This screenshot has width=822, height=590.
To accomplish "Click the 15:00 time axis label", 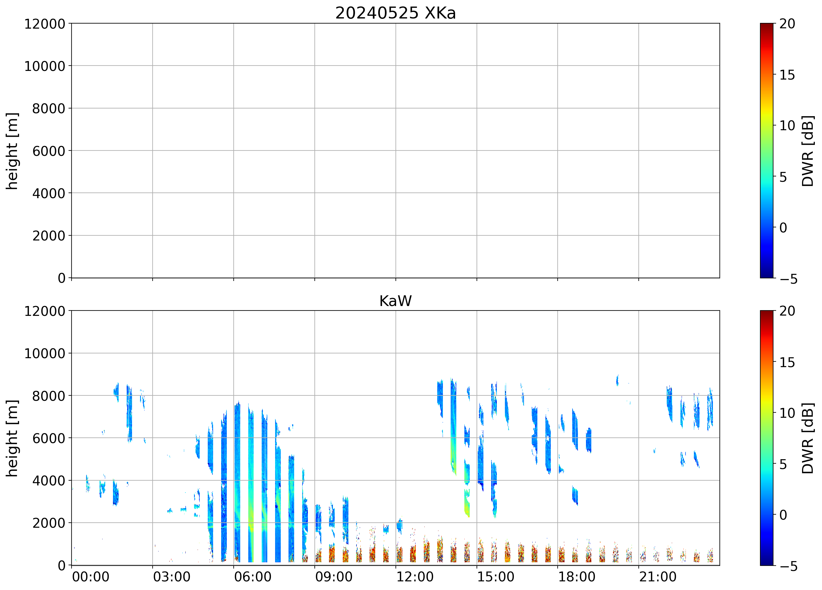I will pos(495,577).
